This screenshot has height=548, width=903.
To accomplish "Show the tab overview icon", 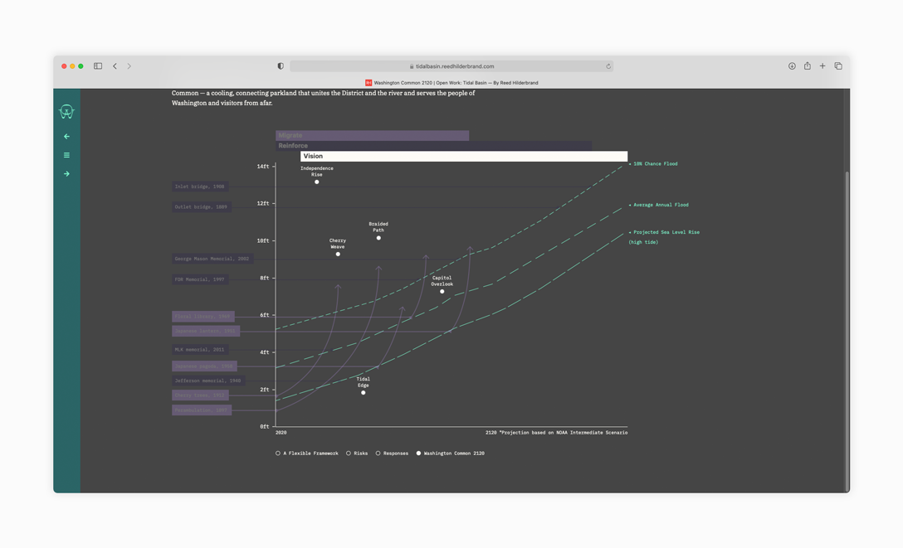I will [838, 66].
